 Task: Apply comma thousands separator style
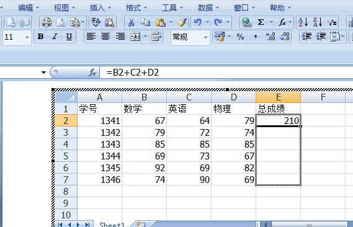click(x=256, y=37)
